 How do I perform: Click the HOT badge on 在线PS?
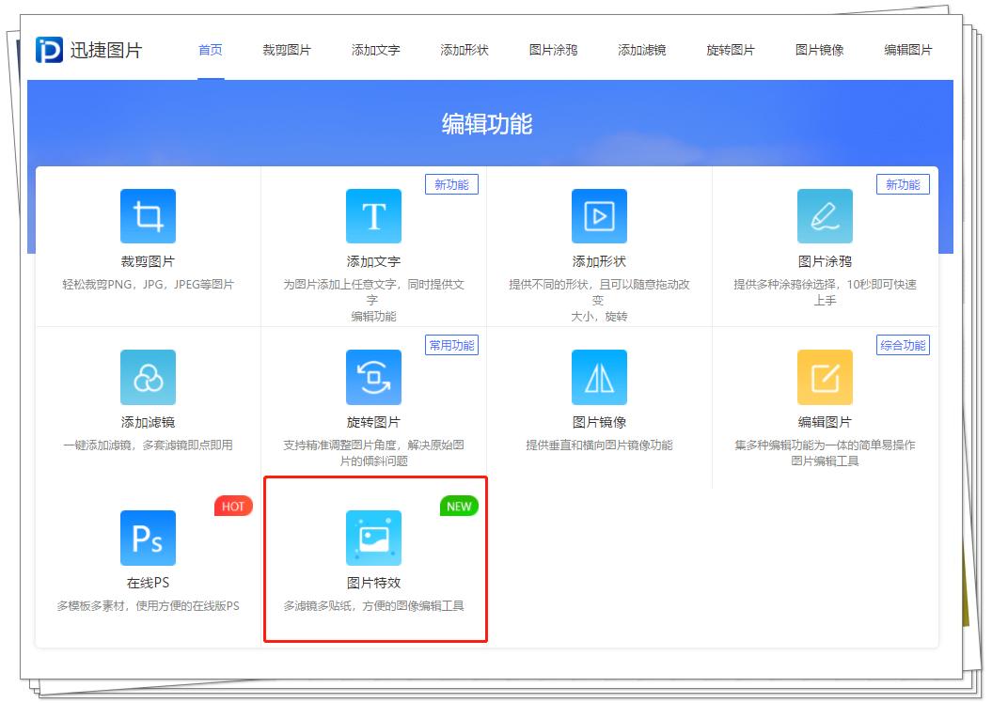tap(232, 507)
